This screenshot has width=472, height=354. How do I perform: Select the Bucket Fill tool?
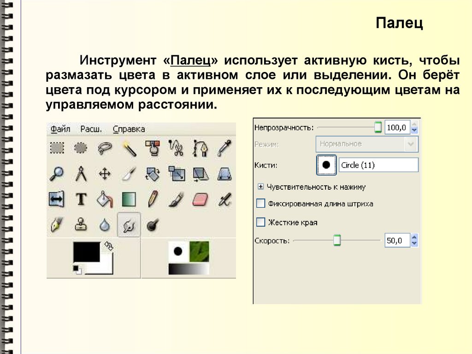point(105,199)
